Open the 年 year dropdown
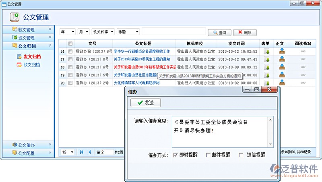322x182 pixels. click(68, 32)
